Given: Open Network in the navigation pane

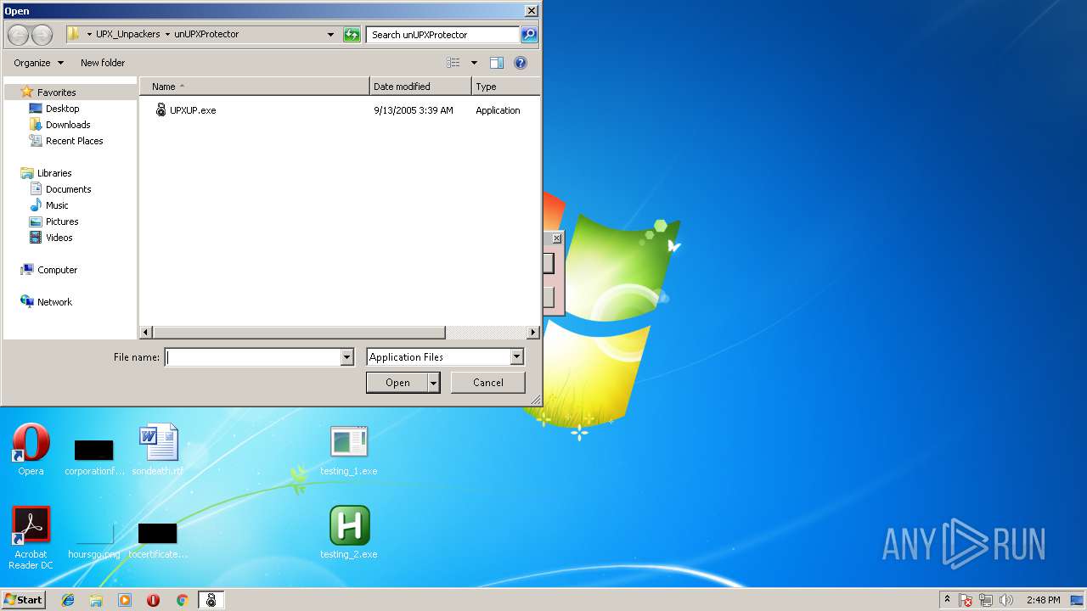Looking at the screenshot, I should point(54,302).
